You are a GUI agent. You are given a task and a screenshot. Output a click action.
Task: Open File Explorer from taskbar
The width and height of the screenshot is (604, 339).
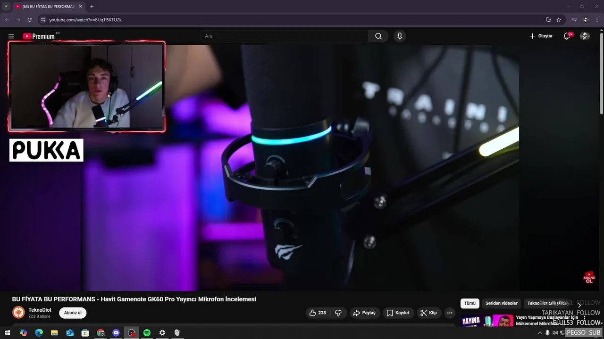(x=54, y=333)
